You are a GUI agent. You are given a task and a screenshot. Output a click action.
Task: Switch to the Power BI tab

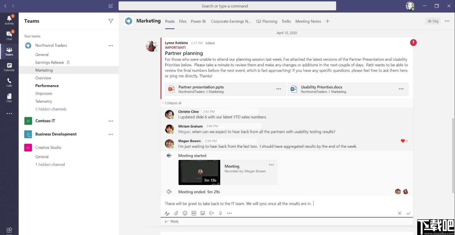pyautogui.click(x=198, y=21)
